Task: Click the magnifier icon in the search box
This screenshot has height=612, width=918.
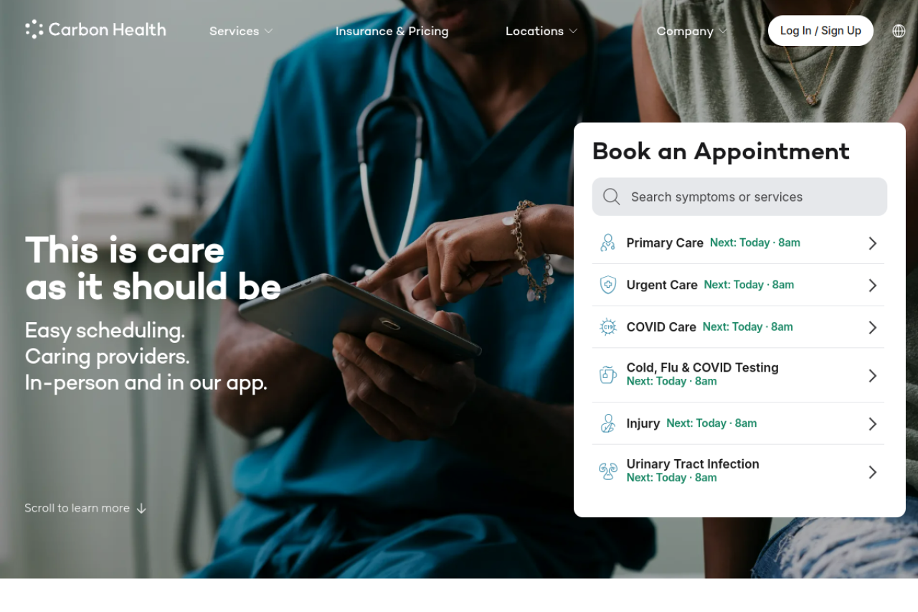Action: 612,197
